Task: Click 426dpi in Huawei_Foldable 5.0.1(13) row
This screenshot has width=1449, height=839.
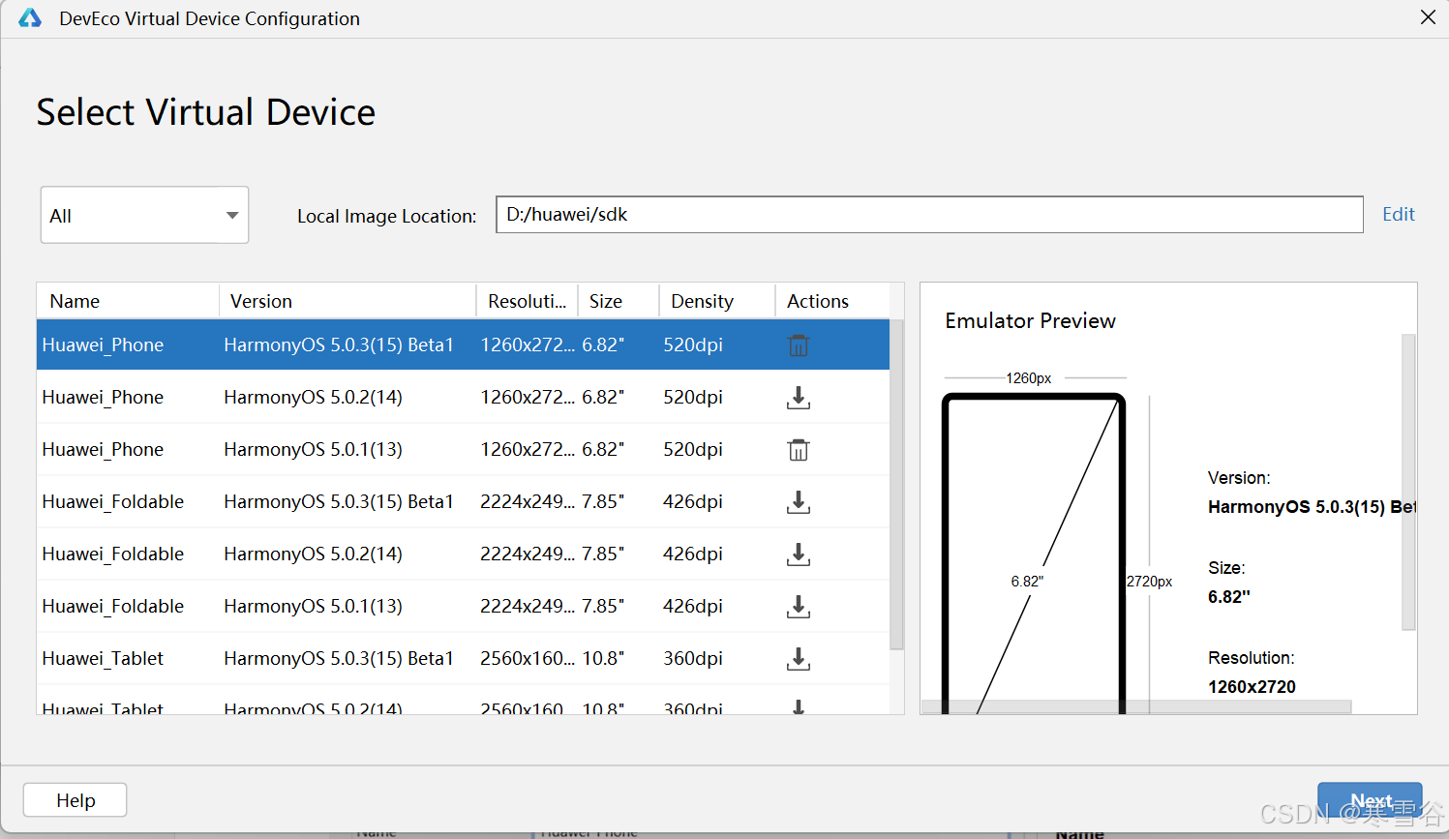Action: (x=693, y=607)
